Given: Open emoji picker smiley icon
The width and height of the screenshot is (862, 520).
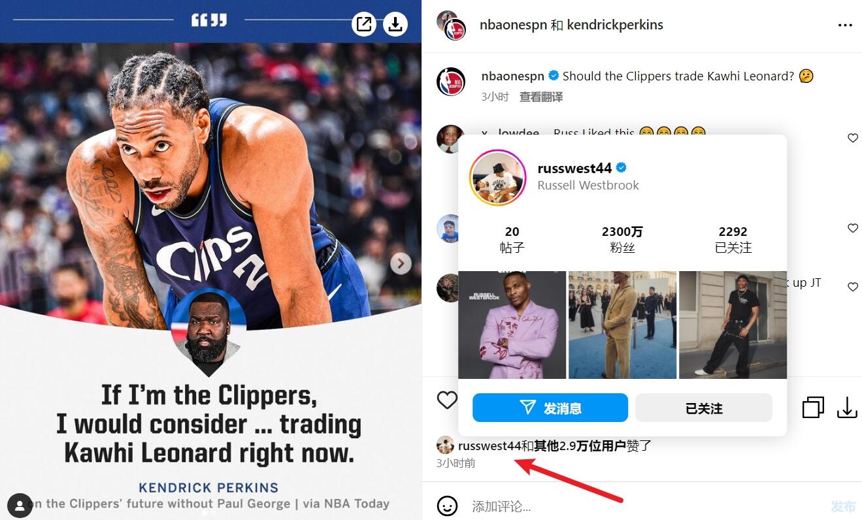Looking at the screenshot, I should (447, 506).
